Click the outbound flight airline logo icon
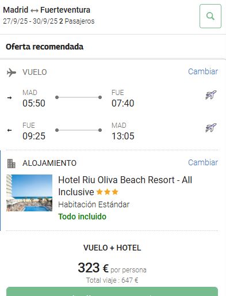 point(210,94)
